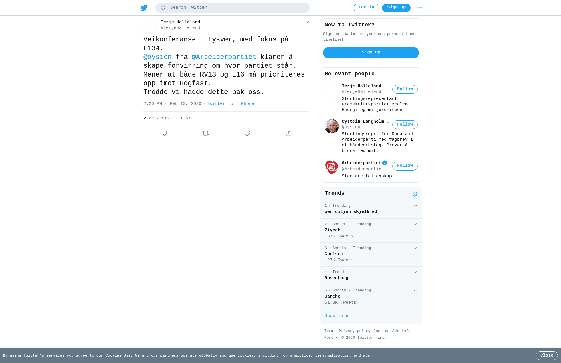Open Øystein Langholm profile photo
Image resolution: width=561 pixels, height=363 pixels.
(332, 126)
